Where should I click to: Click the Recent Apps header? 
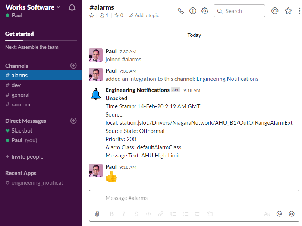(x=21, y=173)
